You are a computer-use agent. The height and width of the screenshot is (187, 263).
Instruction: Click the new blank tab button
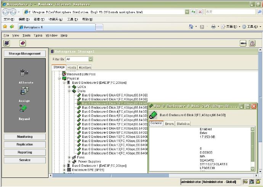click(x=99, y=27)
